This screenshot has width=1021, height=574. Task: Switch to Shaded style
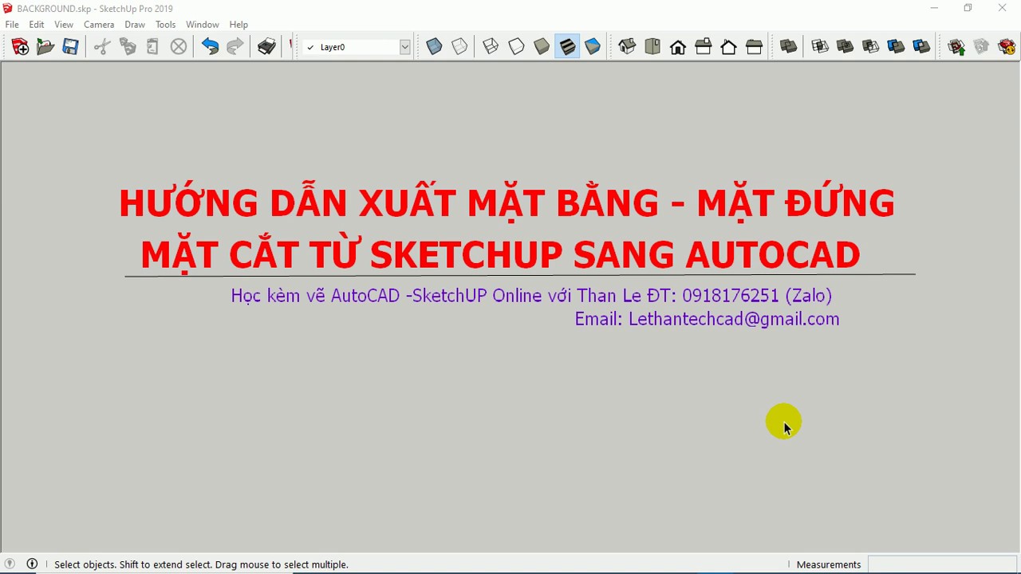[542, 47]
